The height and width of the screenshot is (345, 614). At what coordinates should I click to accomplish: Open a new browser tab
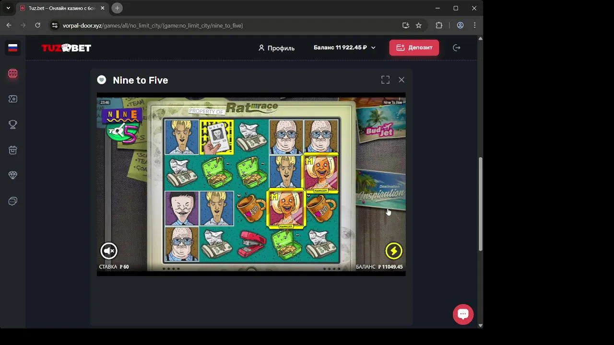(x=117, y=8)
